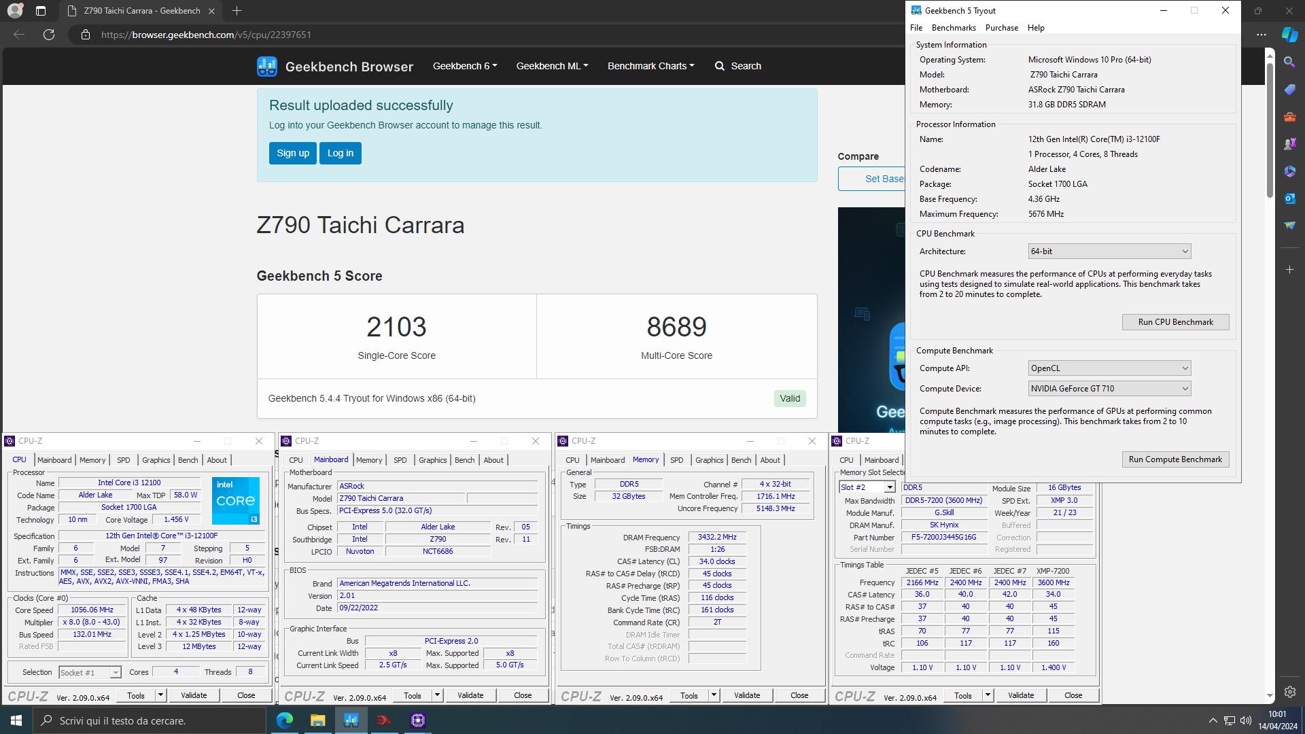
Task: Open the Compute Device GT 710 dropdown
Action: pyautogui.click(x=1109, y=389)
